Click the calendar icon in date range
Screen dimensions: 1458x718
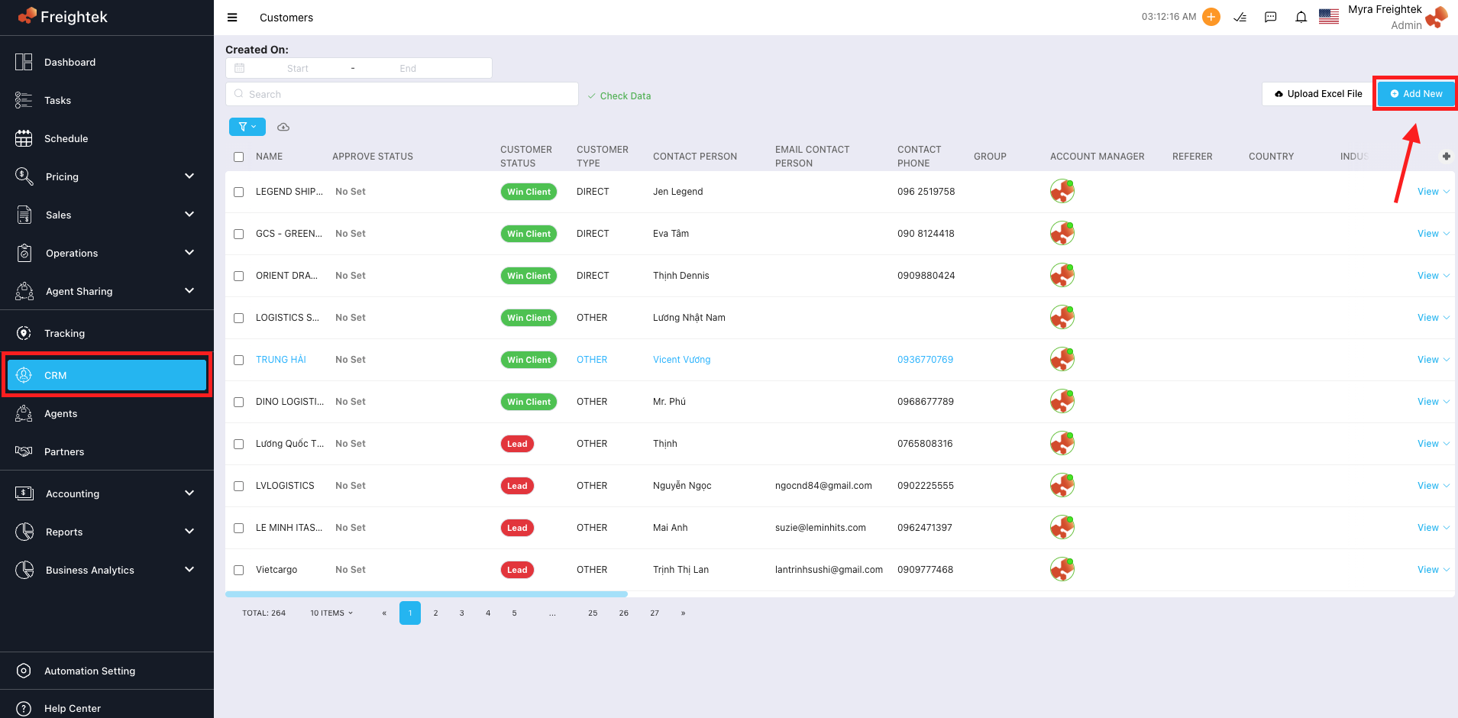click(240, 68)
